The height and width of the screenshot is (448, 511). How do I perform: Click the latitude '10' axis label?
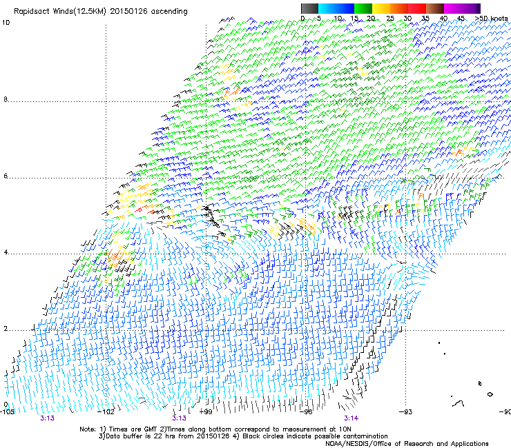point(6,23)
